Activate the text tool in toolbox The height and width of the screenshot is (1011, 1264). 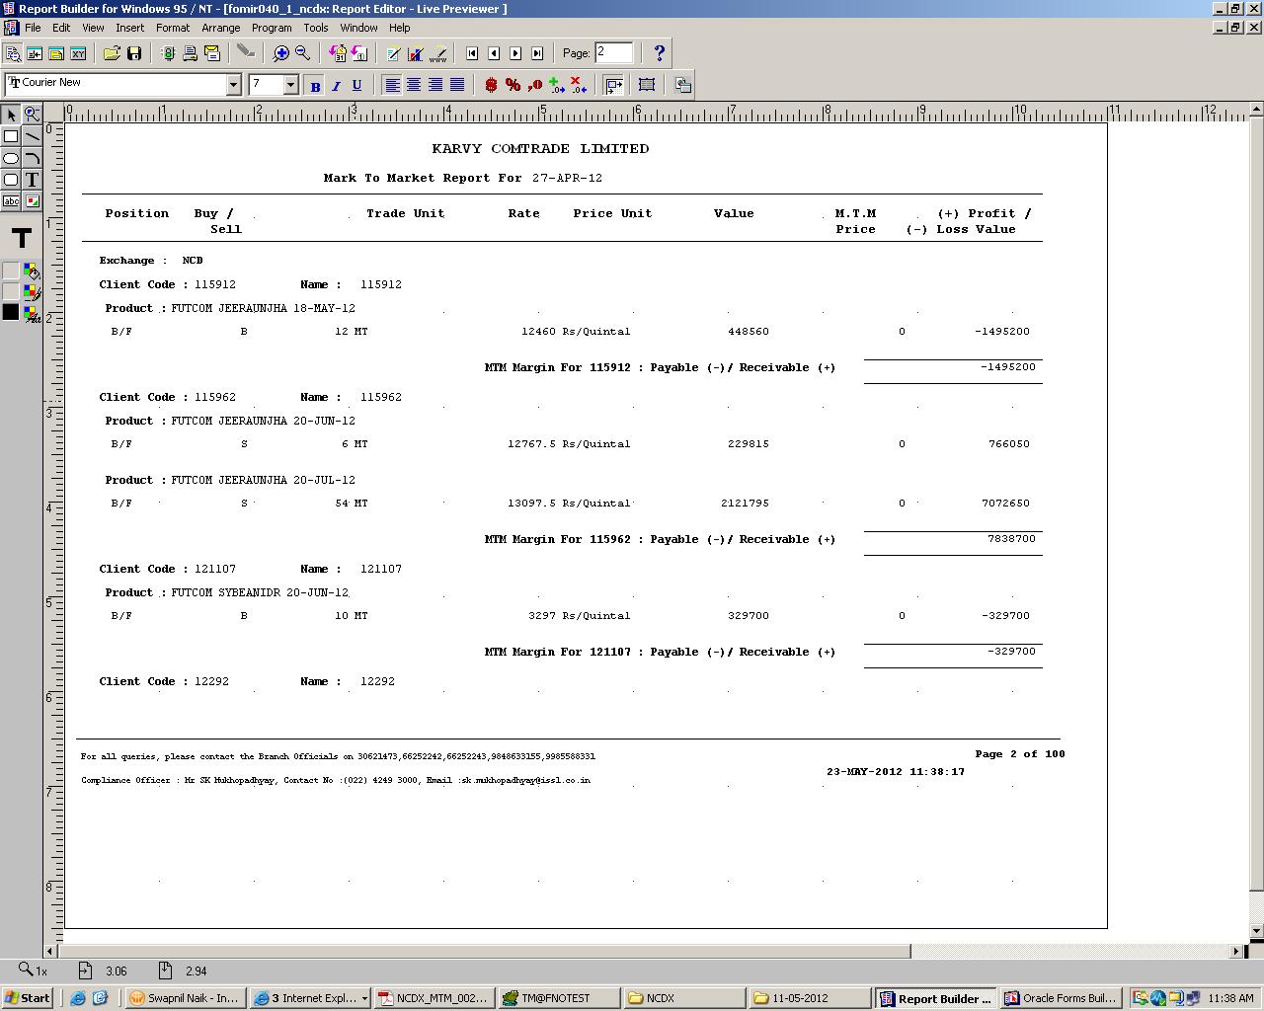(33, 180)
